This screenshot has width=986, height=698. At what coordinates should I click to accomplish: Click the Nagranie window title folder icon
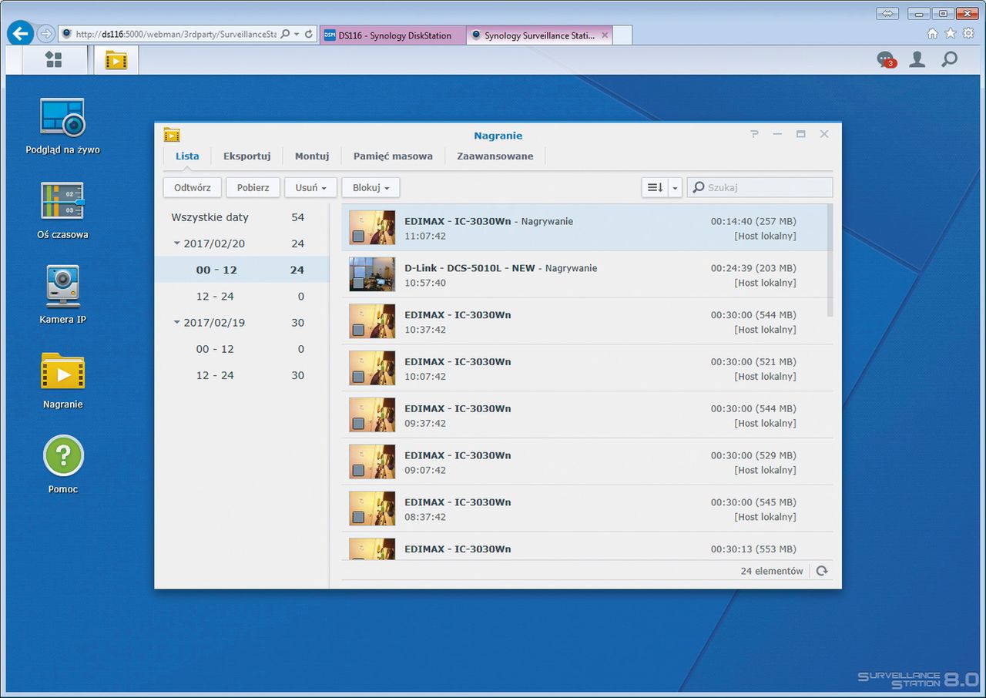pyautogui.click(x=172, y=135)
